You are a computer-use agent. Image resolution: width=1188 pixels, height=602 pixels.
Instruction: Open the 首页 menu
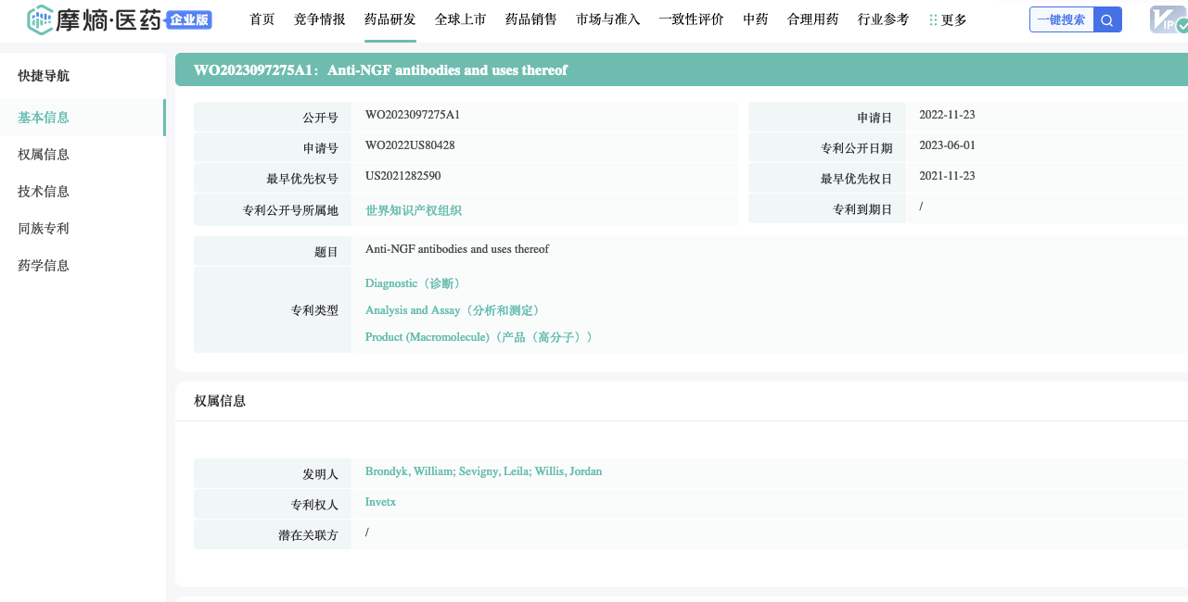pos(262,19)
